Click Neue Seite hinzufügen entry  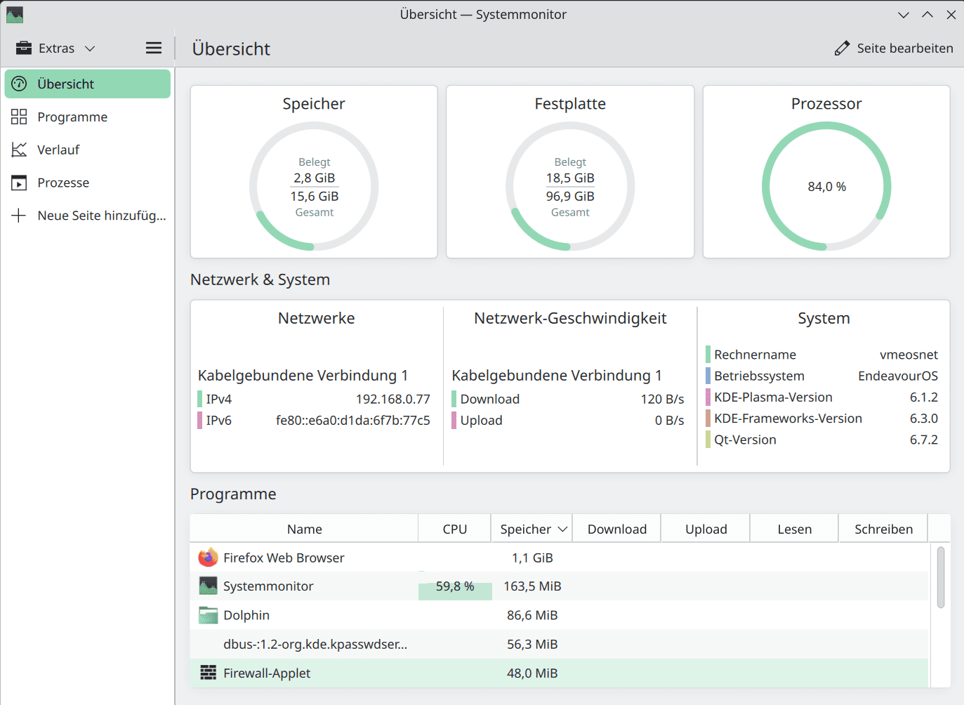[88, 216]
